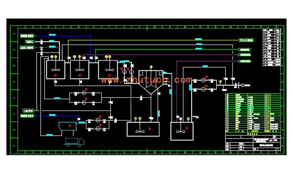
Task: Select the lower pump of the middle pump pair
Action: (84, 103)
